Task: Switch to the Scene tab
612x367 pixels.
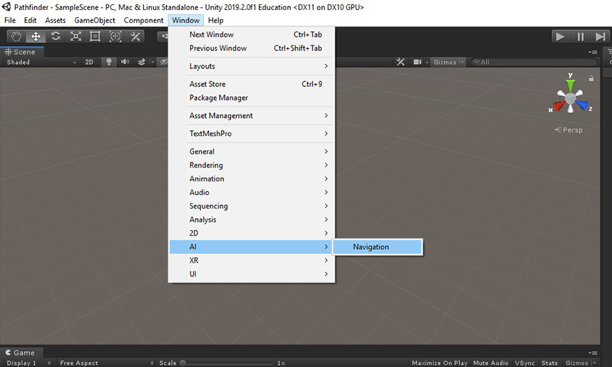Action: [x=20, y=52]
